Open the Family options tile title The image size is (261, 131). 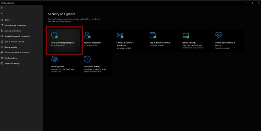[57, 67]
